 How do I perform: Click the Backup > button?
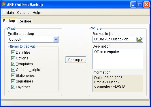pyautogui.click(x=75, y=60)
